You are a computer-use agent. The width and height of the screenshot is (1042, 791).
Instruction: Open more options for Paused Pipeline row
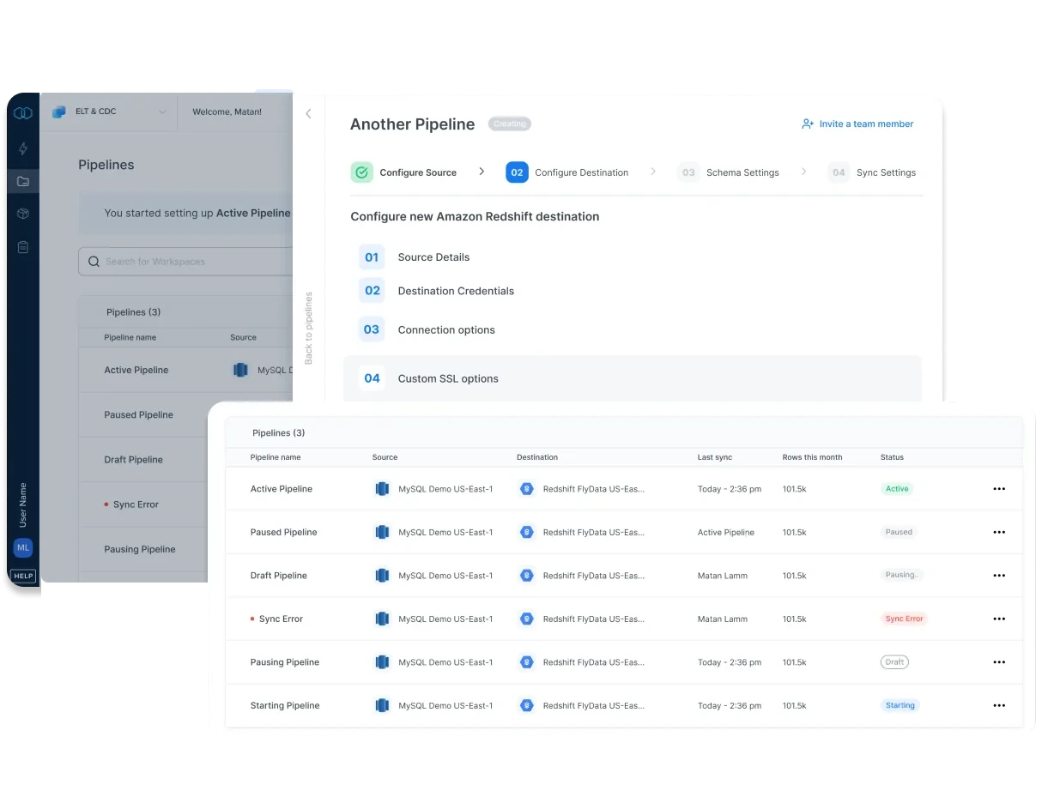(999, 532)
